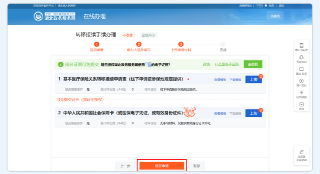Click the 湖北政务服务网 logo emblem
This screenshot has width=320, height=174.
[x=38, y=16]
